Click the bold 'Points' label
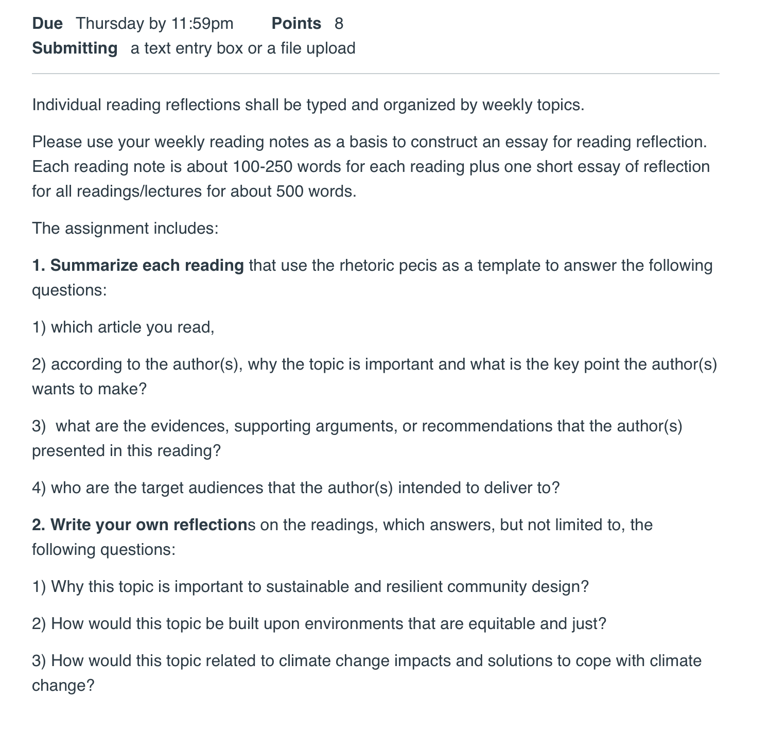The width and height of the screenshot is (769, 733). point(296,24)
